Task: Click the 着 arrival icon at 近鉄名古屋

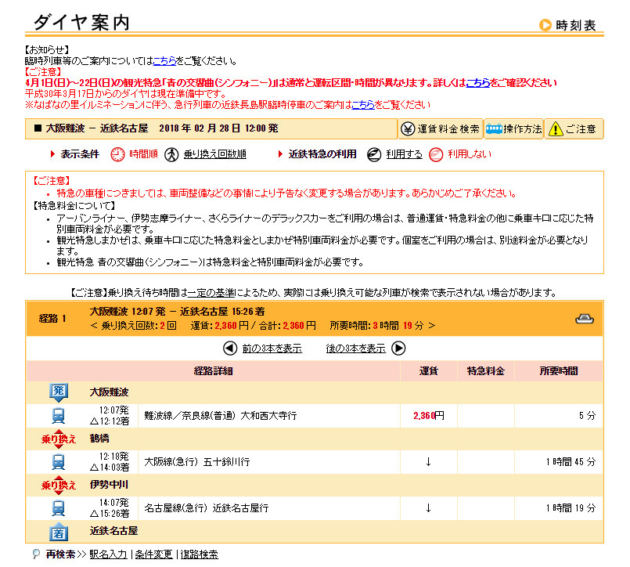Action: click(x=58, y=532)
